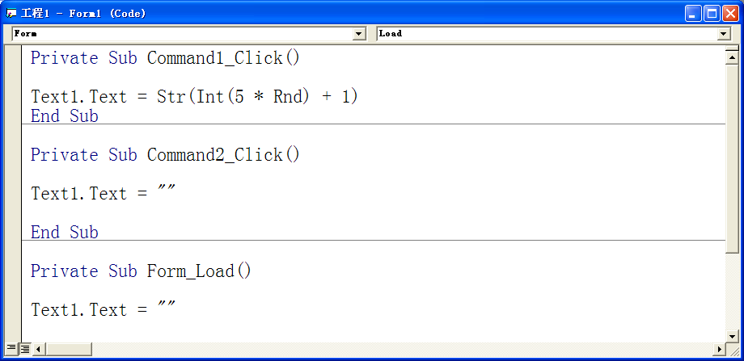Switch to Procedure View
Image resolution: width=744 pixels, height=361 pixels.
(11, 350)
